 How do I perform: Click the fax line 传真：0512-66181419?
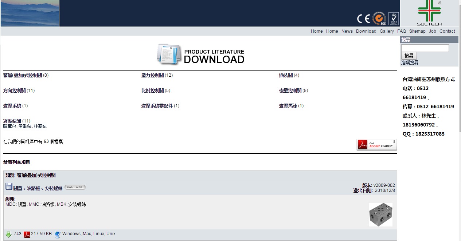point(428,107)
